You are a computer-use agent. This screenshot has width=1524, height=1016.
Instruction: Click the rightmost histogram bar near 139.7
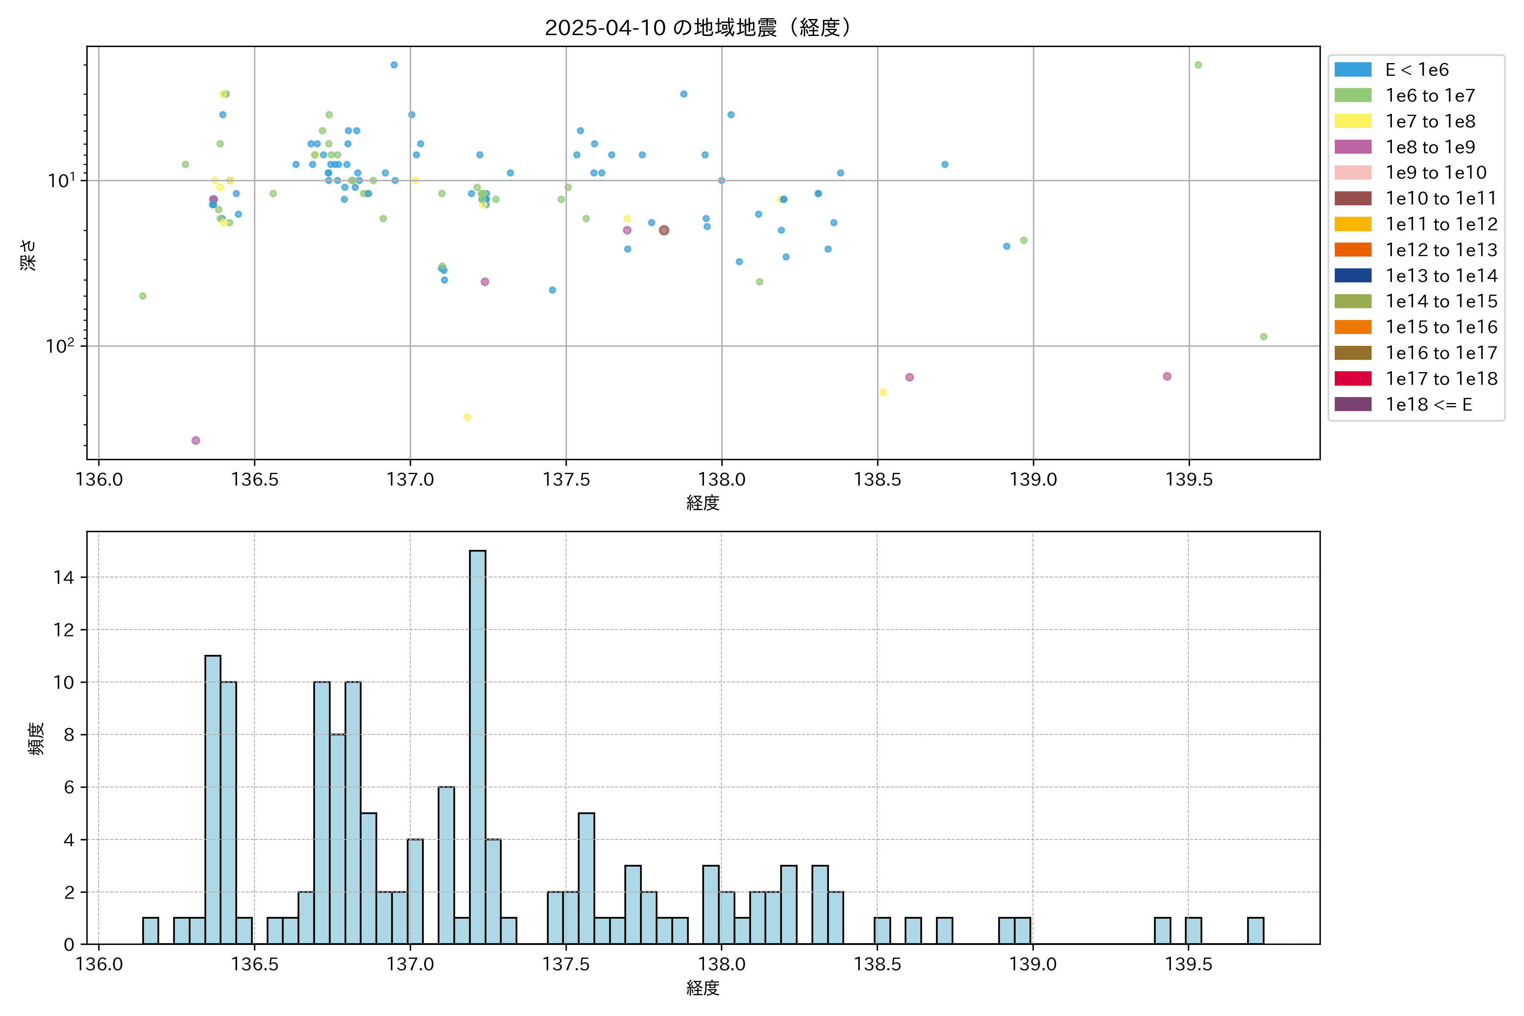1255,930
